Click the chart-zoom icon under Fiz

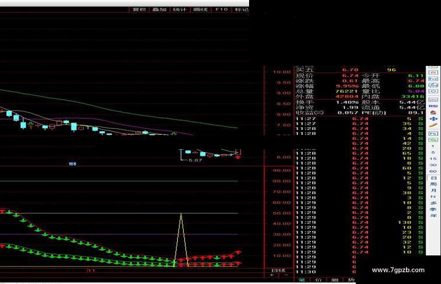click(x=433, y=85)
